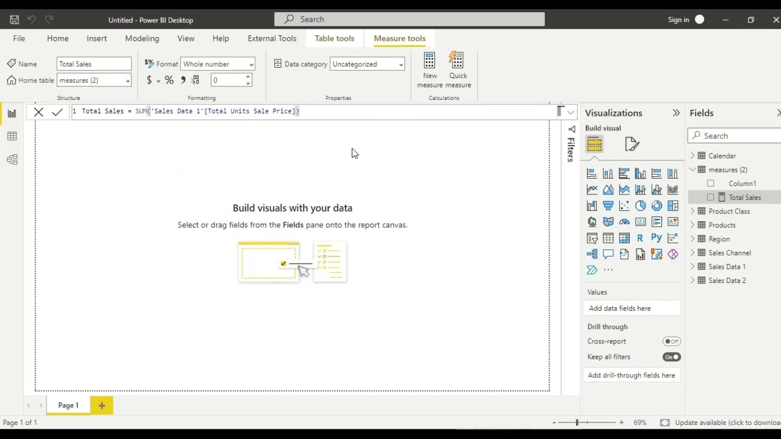Select the area chart visual
Viewport: 781px width, 439px height.
click(608, 190)
